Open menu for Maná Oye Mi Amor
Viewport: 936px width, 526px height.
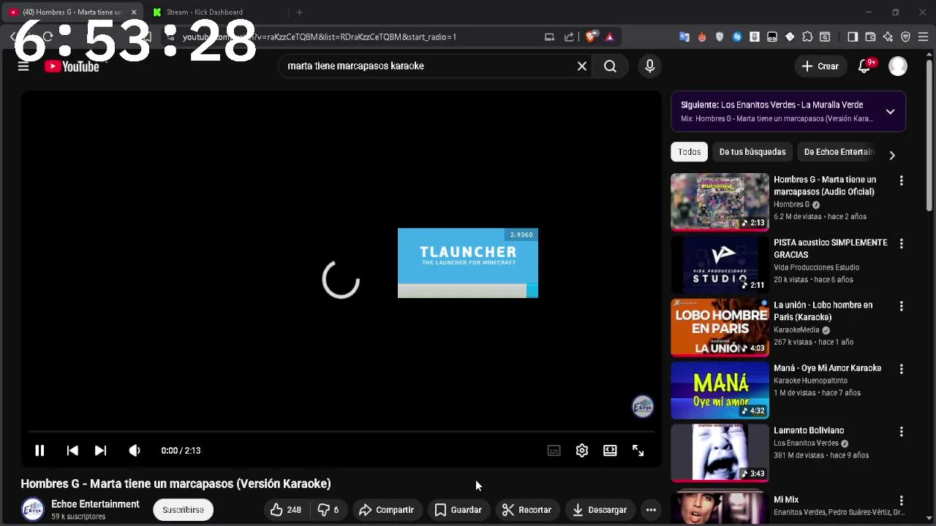(901, 369)
